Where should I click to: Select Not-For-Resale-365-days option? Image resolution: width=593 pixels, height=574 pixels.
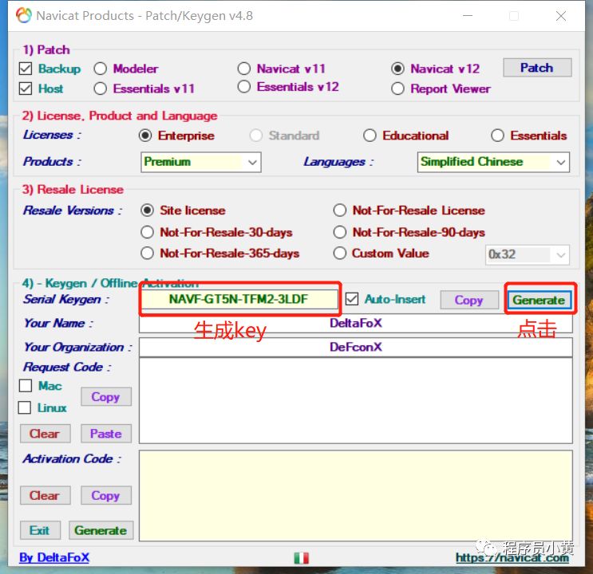pyautogui.click(x=147, y=253)
